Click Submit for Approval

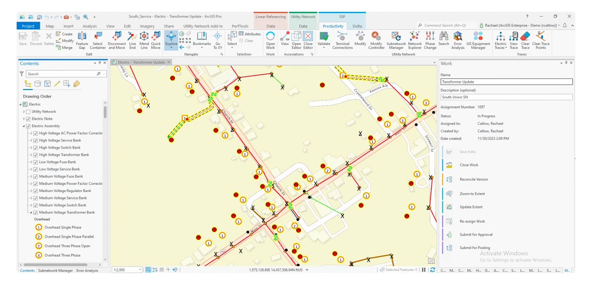pyautogui.click(x=476, y=235)
